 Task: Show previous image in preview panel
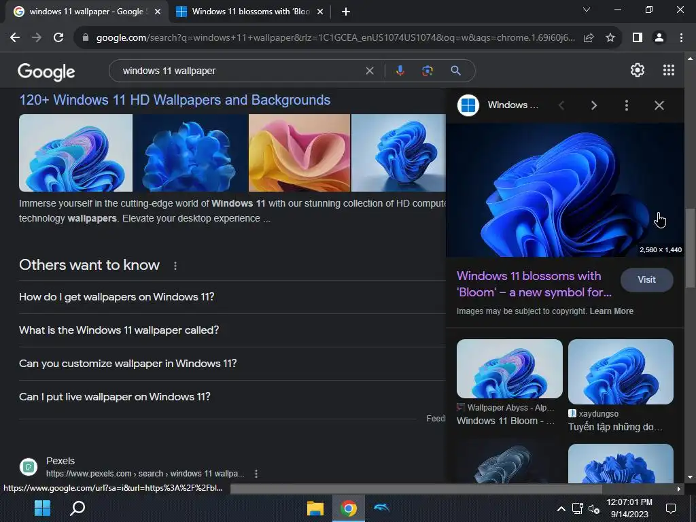click(x=561, y=105)
